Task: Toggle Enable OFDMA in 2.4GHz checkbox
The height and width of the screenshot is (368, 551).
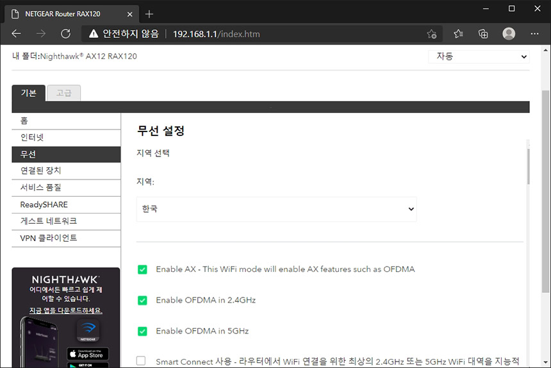Action: [142, 301]
